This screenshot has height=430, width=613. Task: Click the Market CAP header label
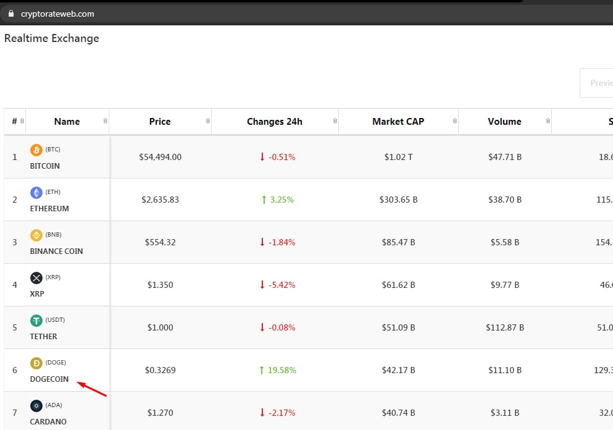pos(398,122)
